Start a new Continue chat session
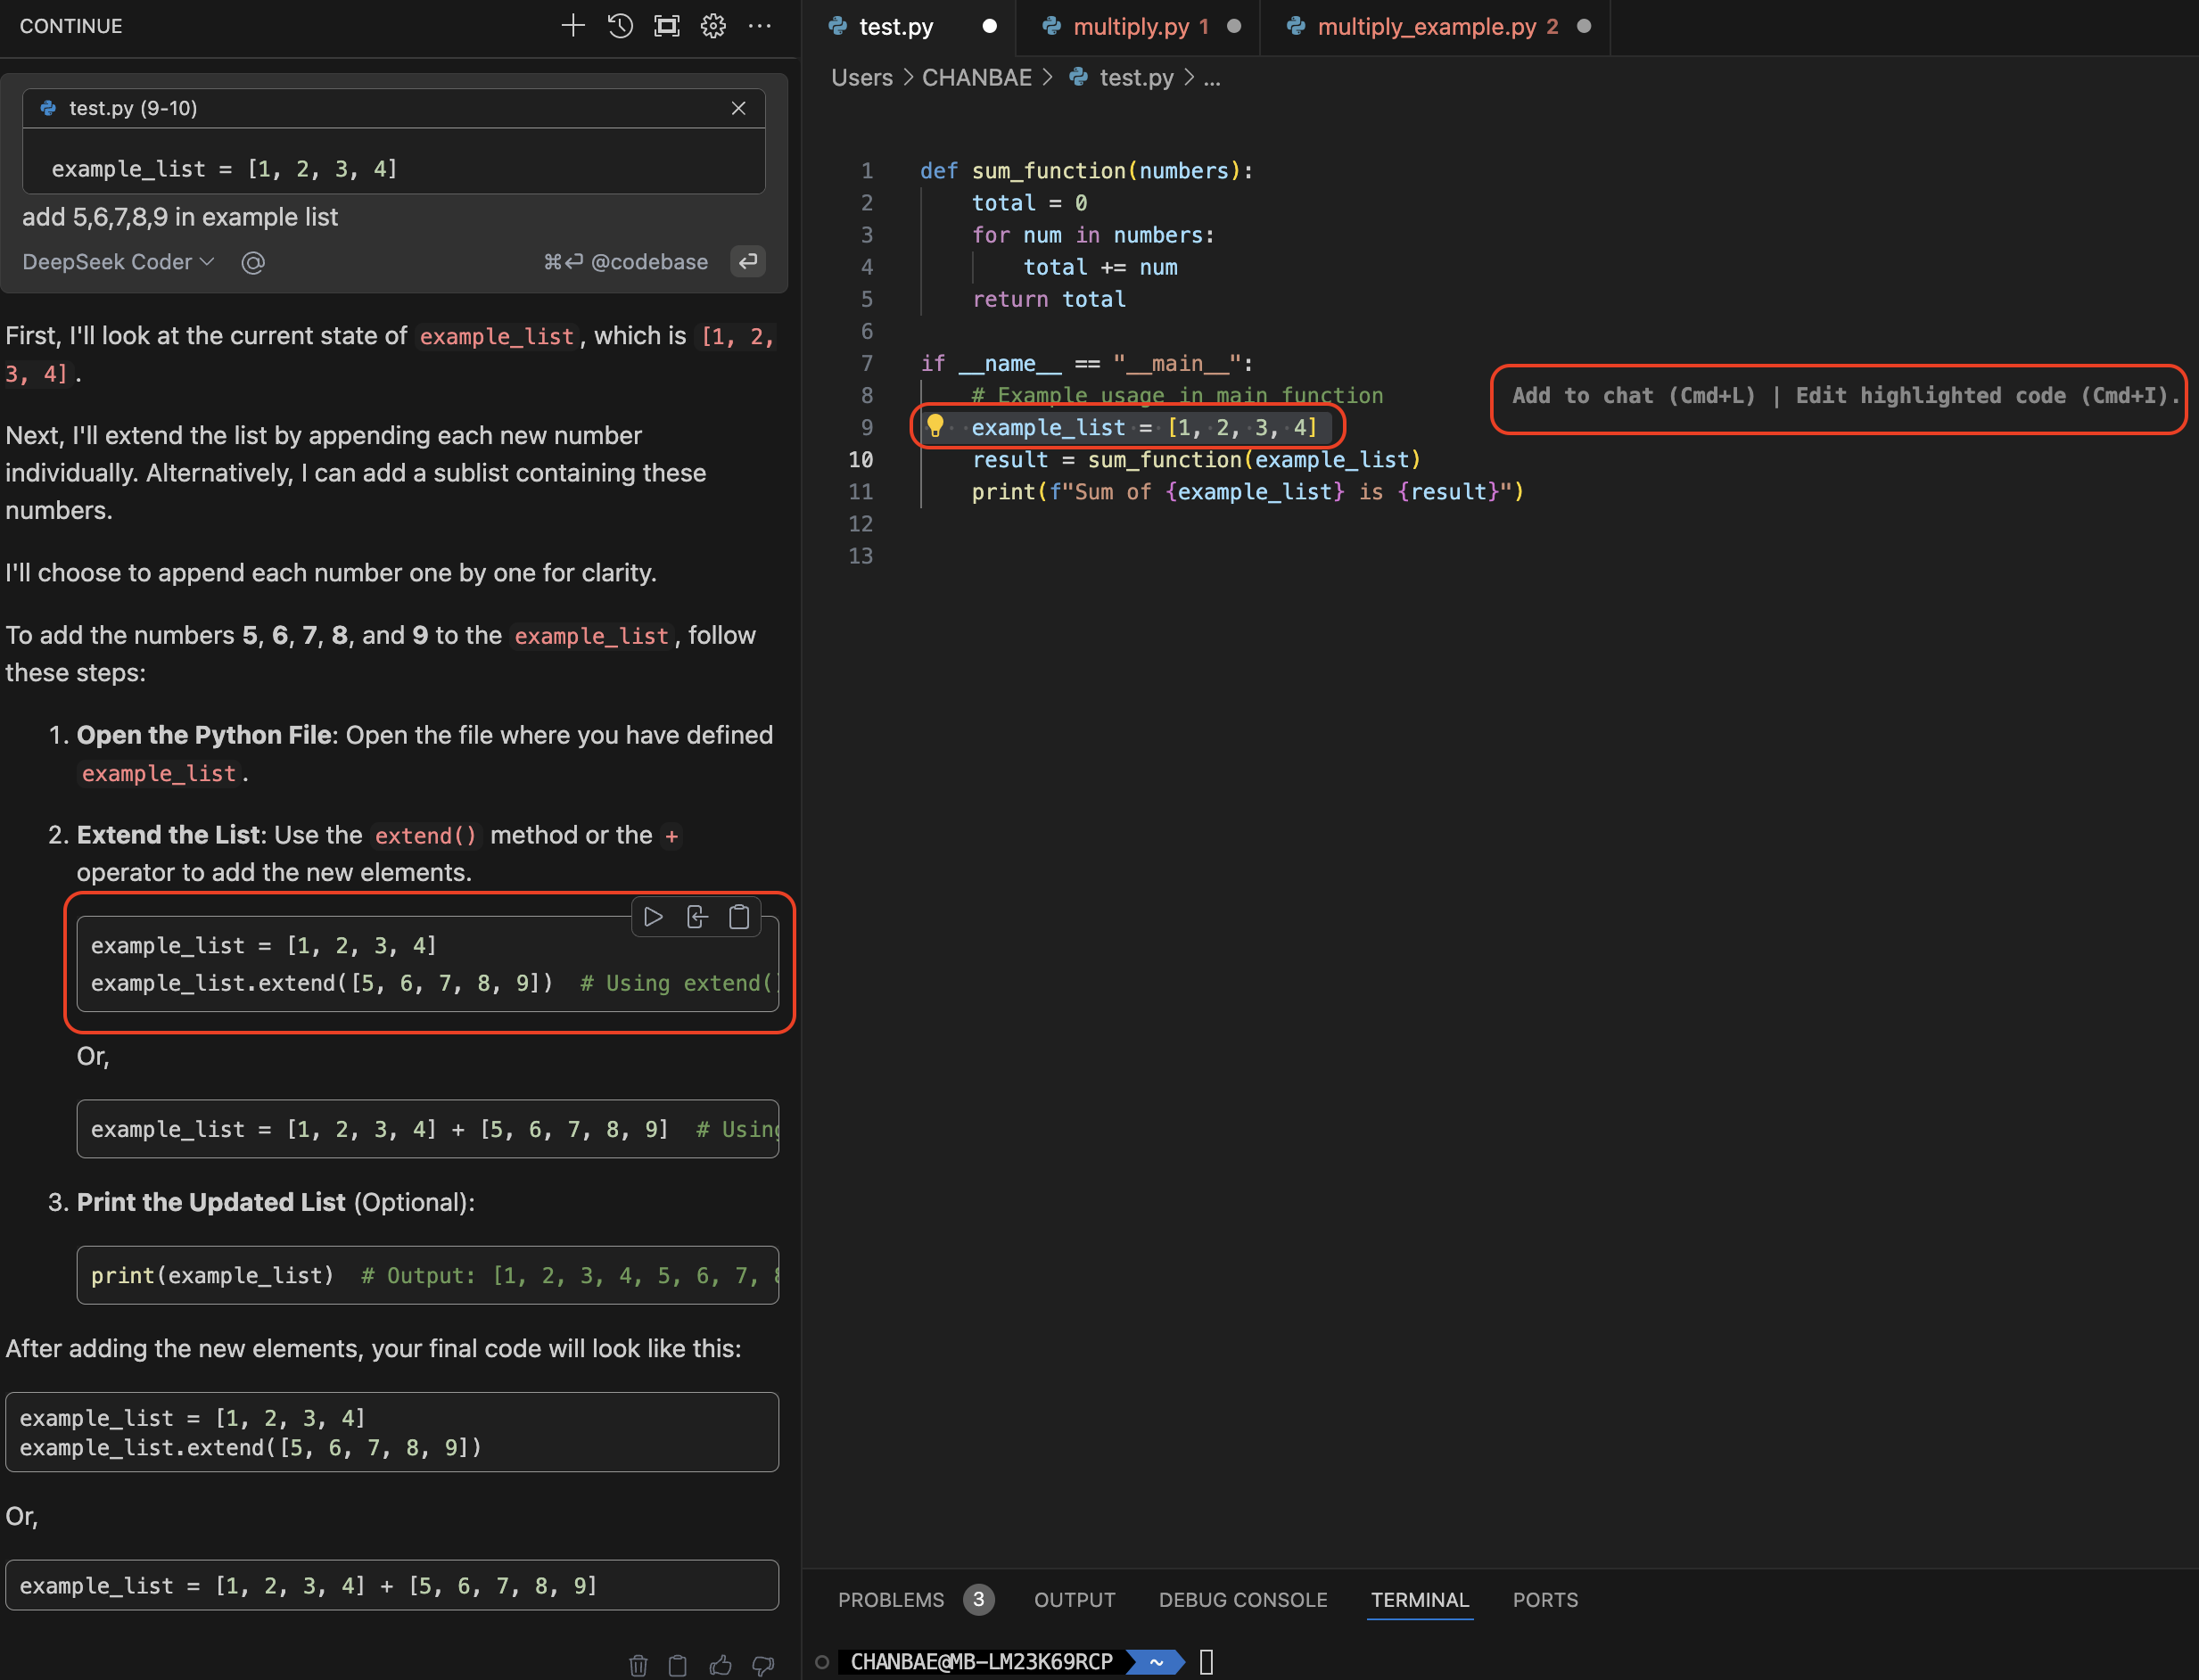Viewport: 2199px width, 1680px height. click(x=573, y=26)
